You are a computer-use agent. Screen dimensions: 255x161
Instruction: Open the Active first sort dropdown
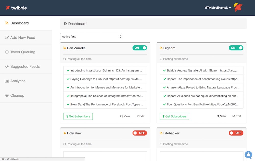(91, 37)
